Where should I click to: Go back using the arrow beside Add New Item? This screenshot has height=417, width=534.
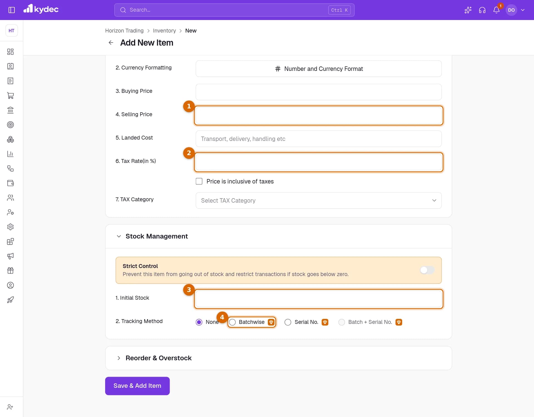(x=111, y=43)
